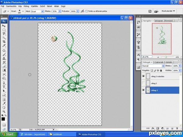Select the History Brush tool
This screenshot has width=183, height=137.
[4, 62]
